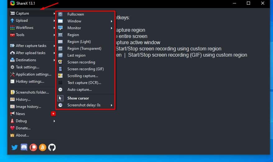The height and width of the screenshot is (162, 273).
Task: Click the Window capture icon
Action: pyautogui.click(x=60, y=21)
